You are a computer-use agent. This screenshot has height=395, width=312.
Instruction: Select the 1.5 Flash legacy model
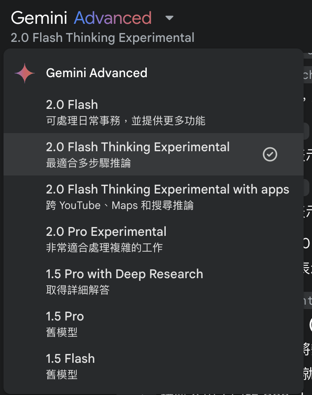(70, 359)
